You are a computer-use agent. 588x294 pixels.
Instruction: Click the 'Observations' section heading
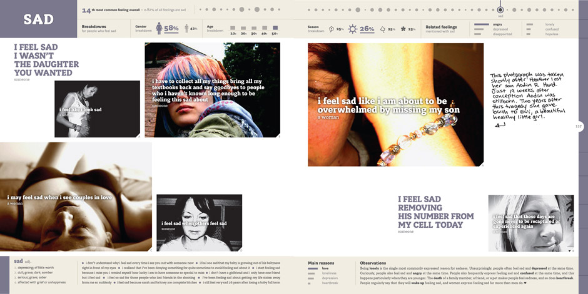(x=373, y=263)
